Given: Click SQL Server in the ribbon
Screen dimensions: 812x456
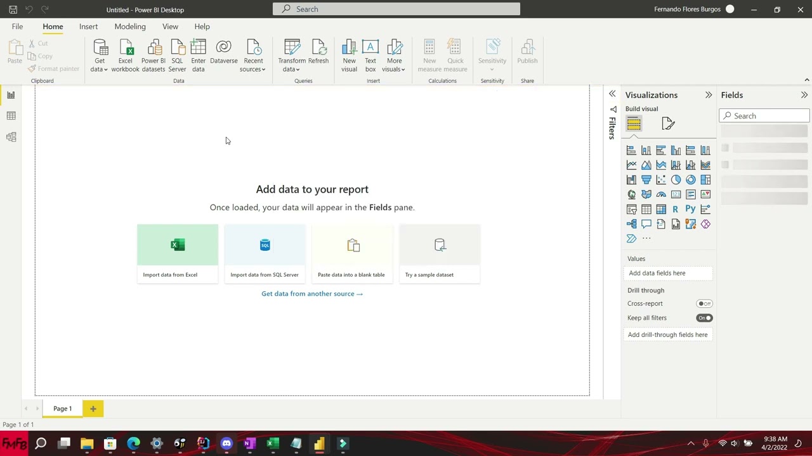Looking at the screenshot, I should pyautogui.click(x=177, y=56).
